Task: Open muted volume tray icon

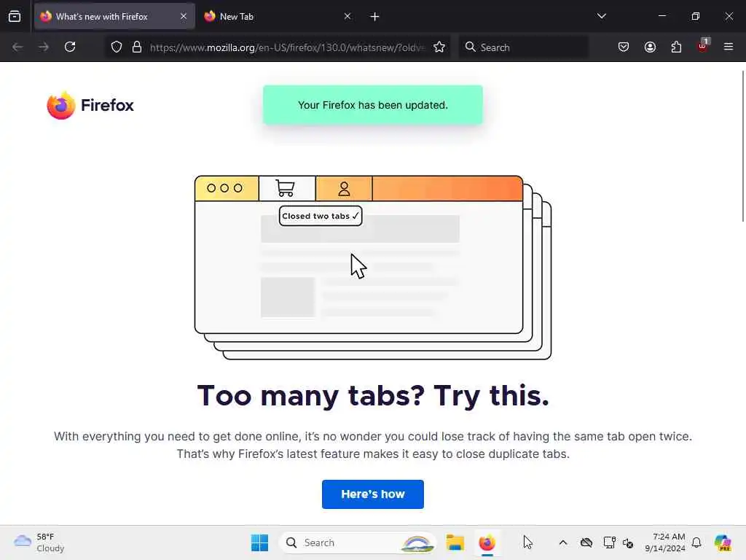Action: pos(628,542)
